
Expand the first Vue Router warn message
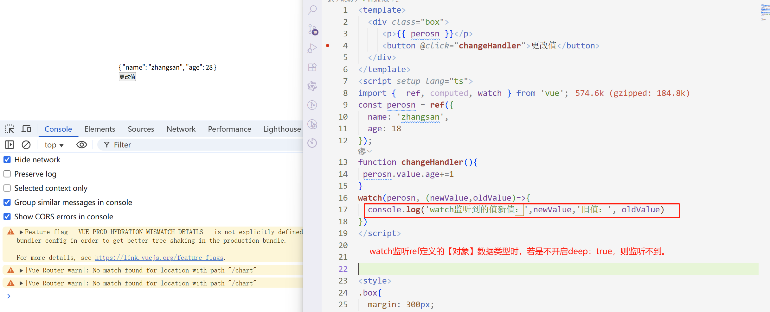pos(21,271)
